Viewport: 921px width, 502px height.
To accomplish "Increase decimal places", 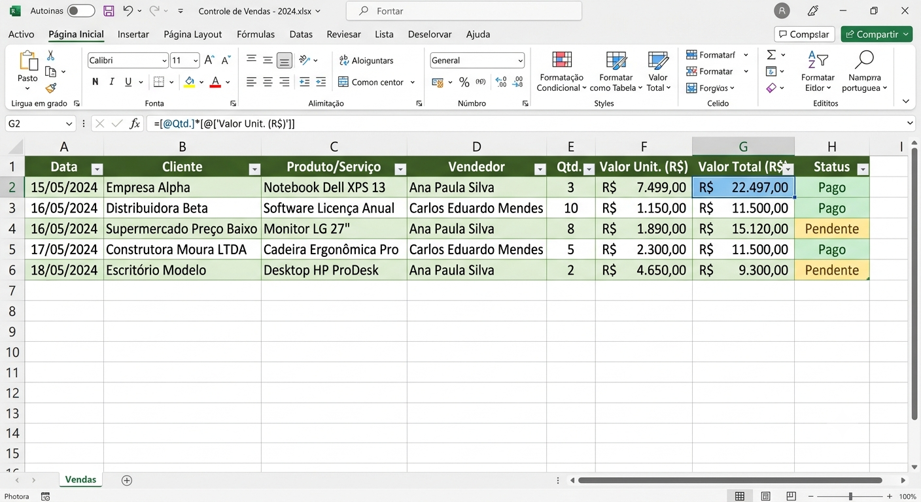I will click(501, 82).
